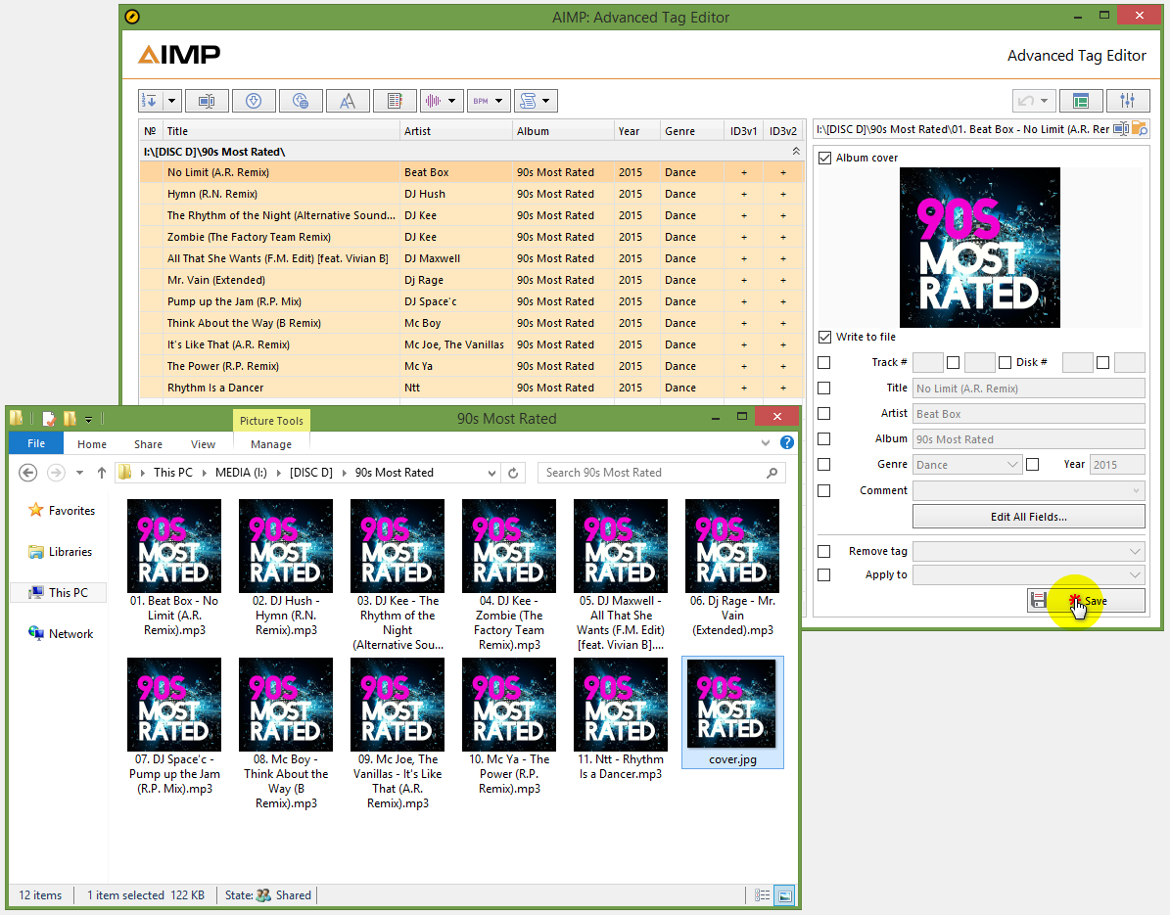This screenshot has width=1170, height=915.
Task: Go forward in Explorer window
Action: click(x=56, y=472)
